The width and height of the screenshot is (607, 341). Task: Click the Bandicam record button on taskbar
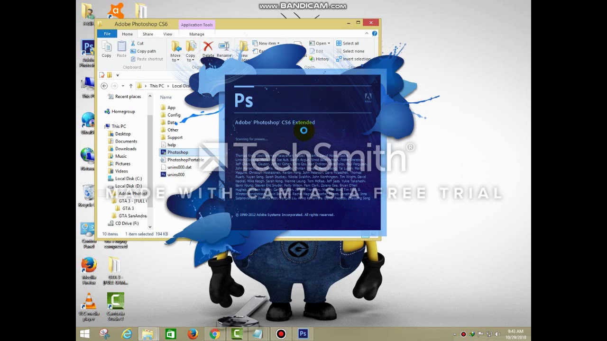coord(281,334)
